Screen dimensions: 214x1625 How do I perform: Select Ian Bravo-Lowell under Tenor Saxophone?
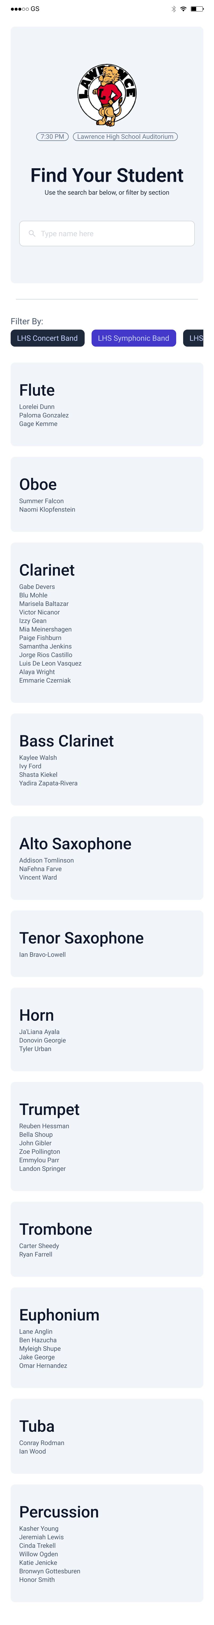tap(42, 954)
